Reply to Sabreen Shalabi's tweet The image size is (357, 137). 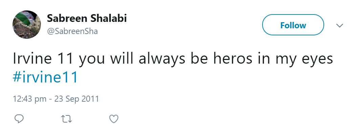[19, 118]
